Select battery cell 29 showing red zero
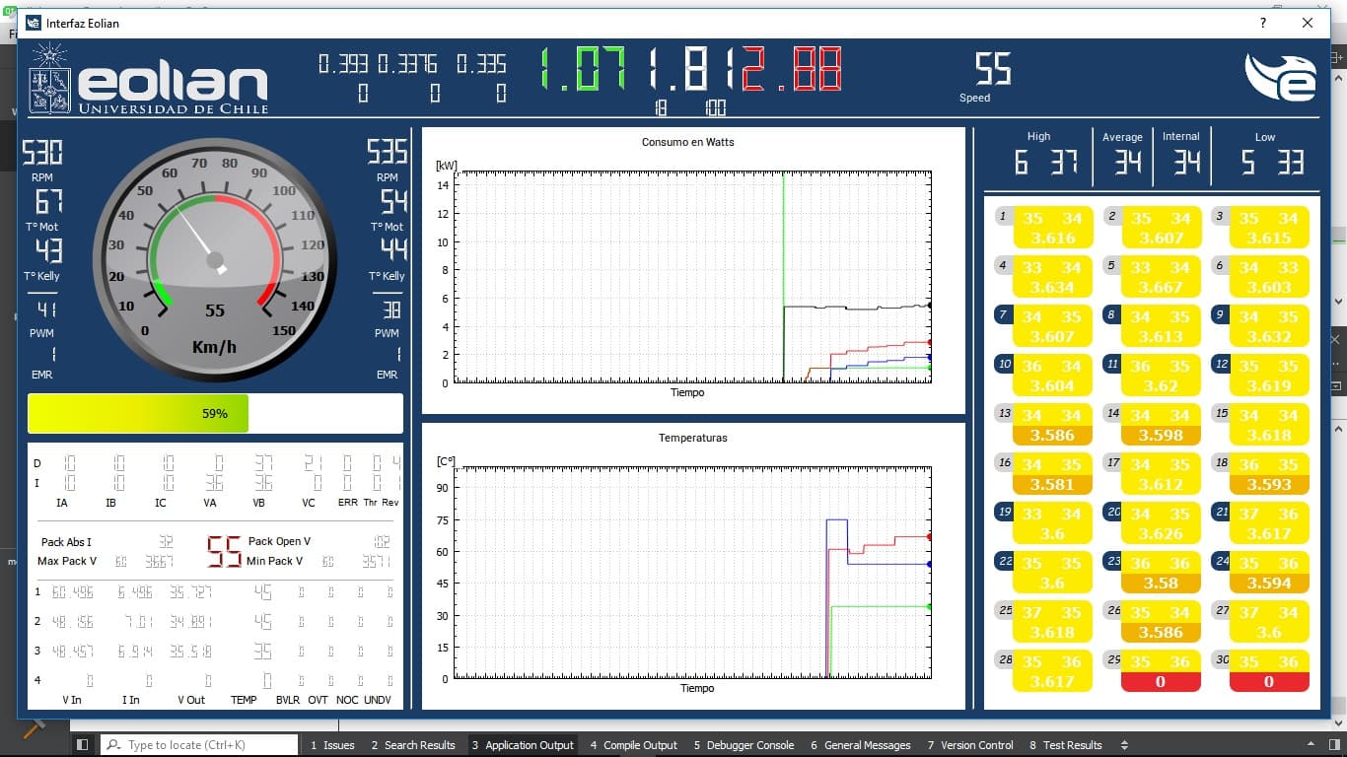Viewport: 1347px width, 757px height. pos(1161,671)
